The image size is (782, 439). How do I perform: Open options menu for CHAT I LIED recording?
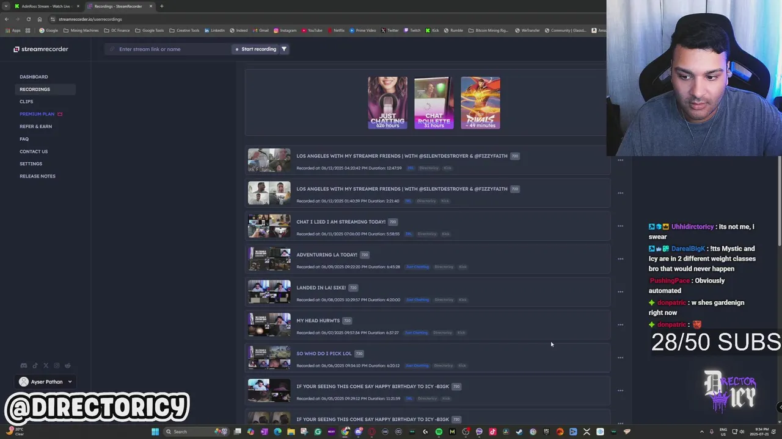point(620,226)
